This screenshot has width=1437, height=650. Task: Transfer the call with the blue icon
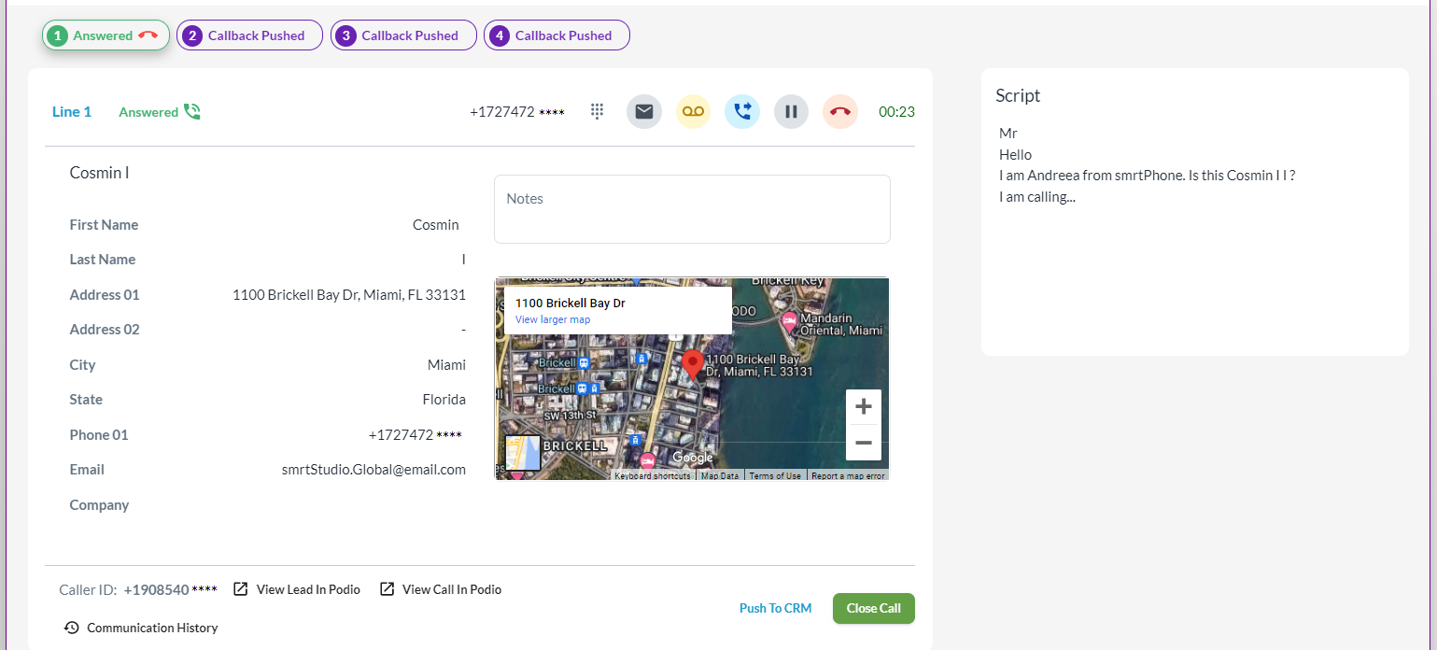[x=742, y=112]
